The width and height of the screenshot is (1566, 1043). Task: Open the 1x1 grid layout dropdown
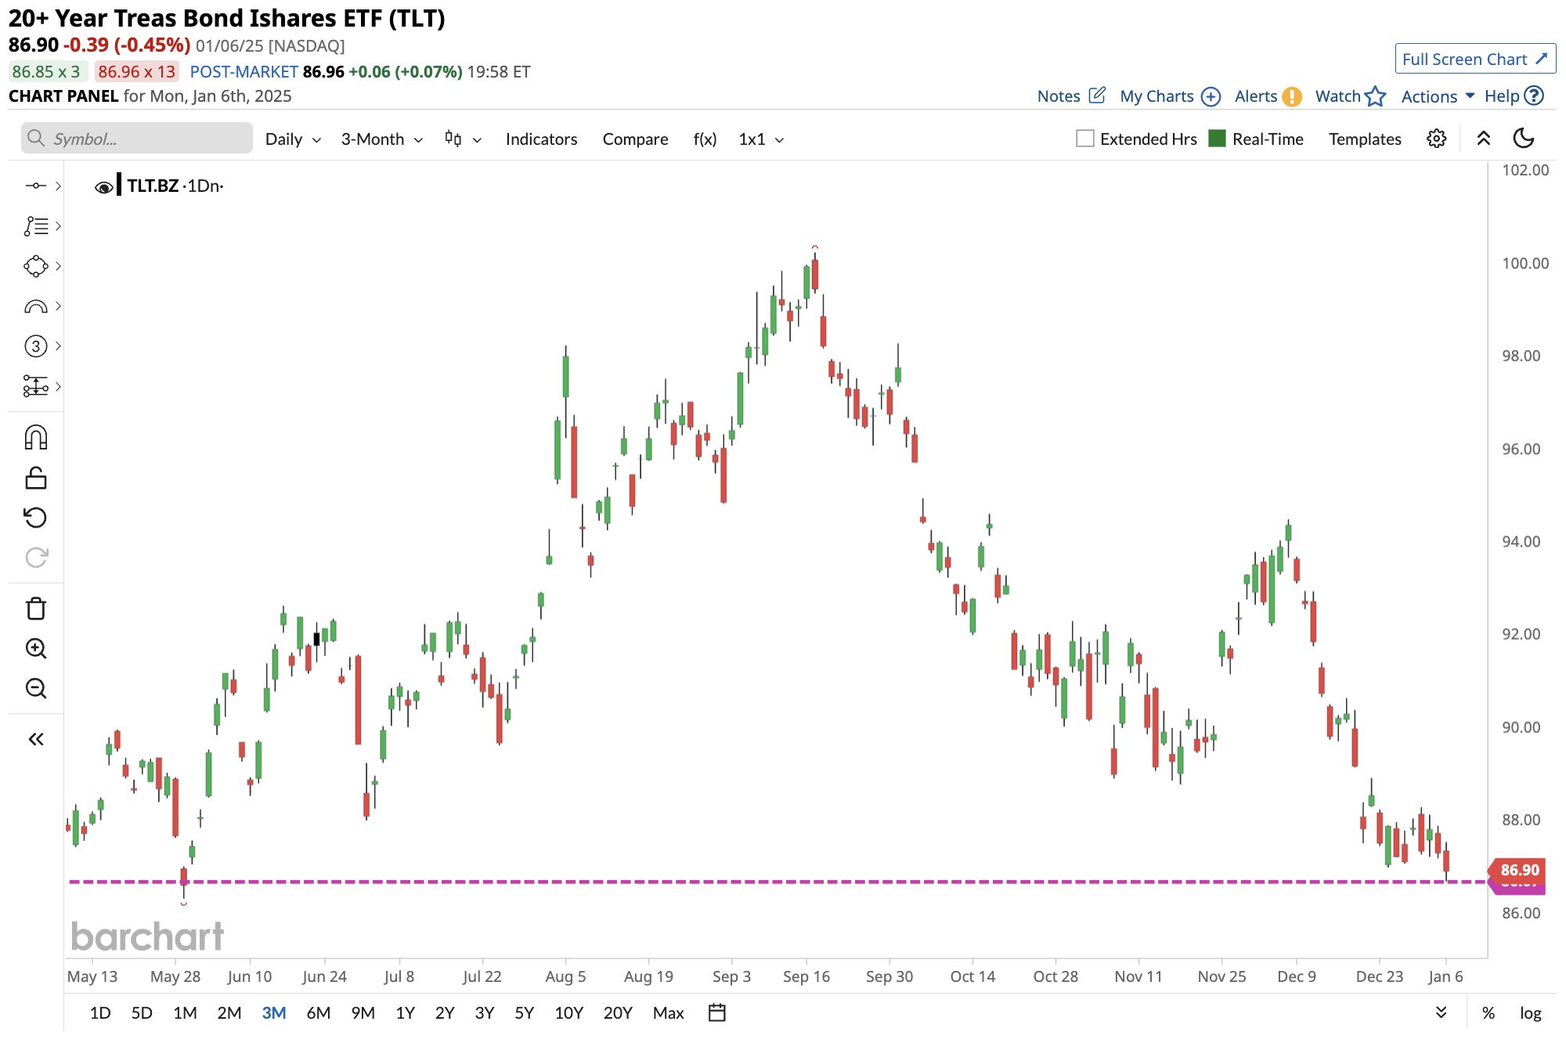click(x=761, y=139)
